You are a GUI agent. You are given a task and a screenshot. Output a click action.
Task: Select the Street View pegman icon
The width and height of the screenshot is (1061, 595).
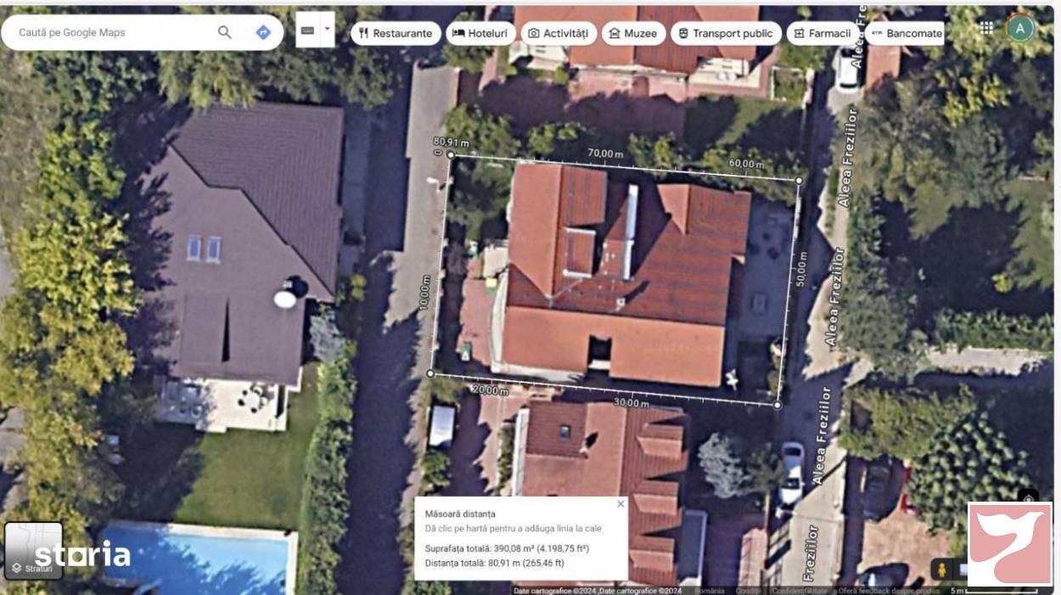[x=940, y=570]
